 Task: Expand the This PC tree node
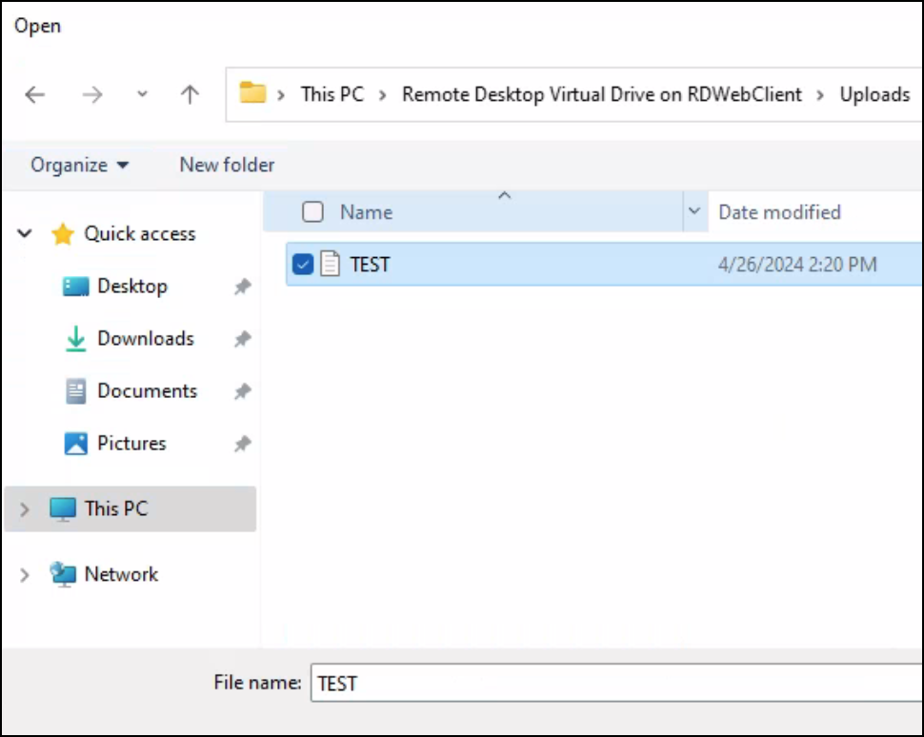pyautogui.click(x=26, y=509)
